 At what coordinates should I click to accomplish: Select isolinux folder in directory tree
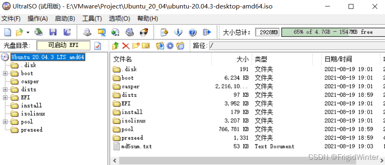(33, 114)
